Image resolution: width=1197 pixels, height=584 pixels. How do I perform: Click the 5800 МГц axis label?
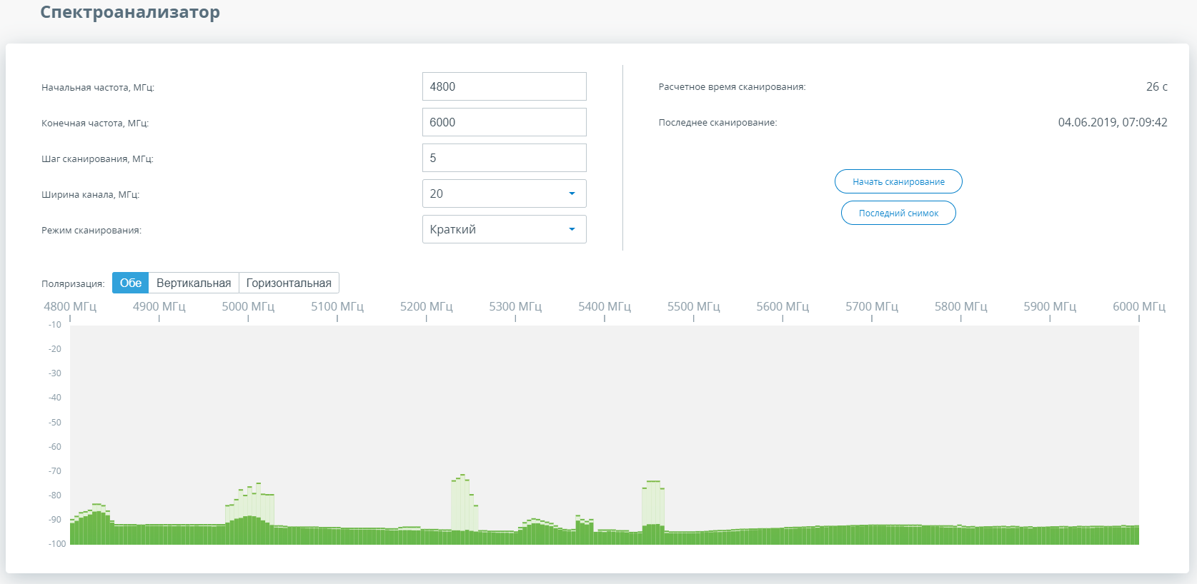961,306
